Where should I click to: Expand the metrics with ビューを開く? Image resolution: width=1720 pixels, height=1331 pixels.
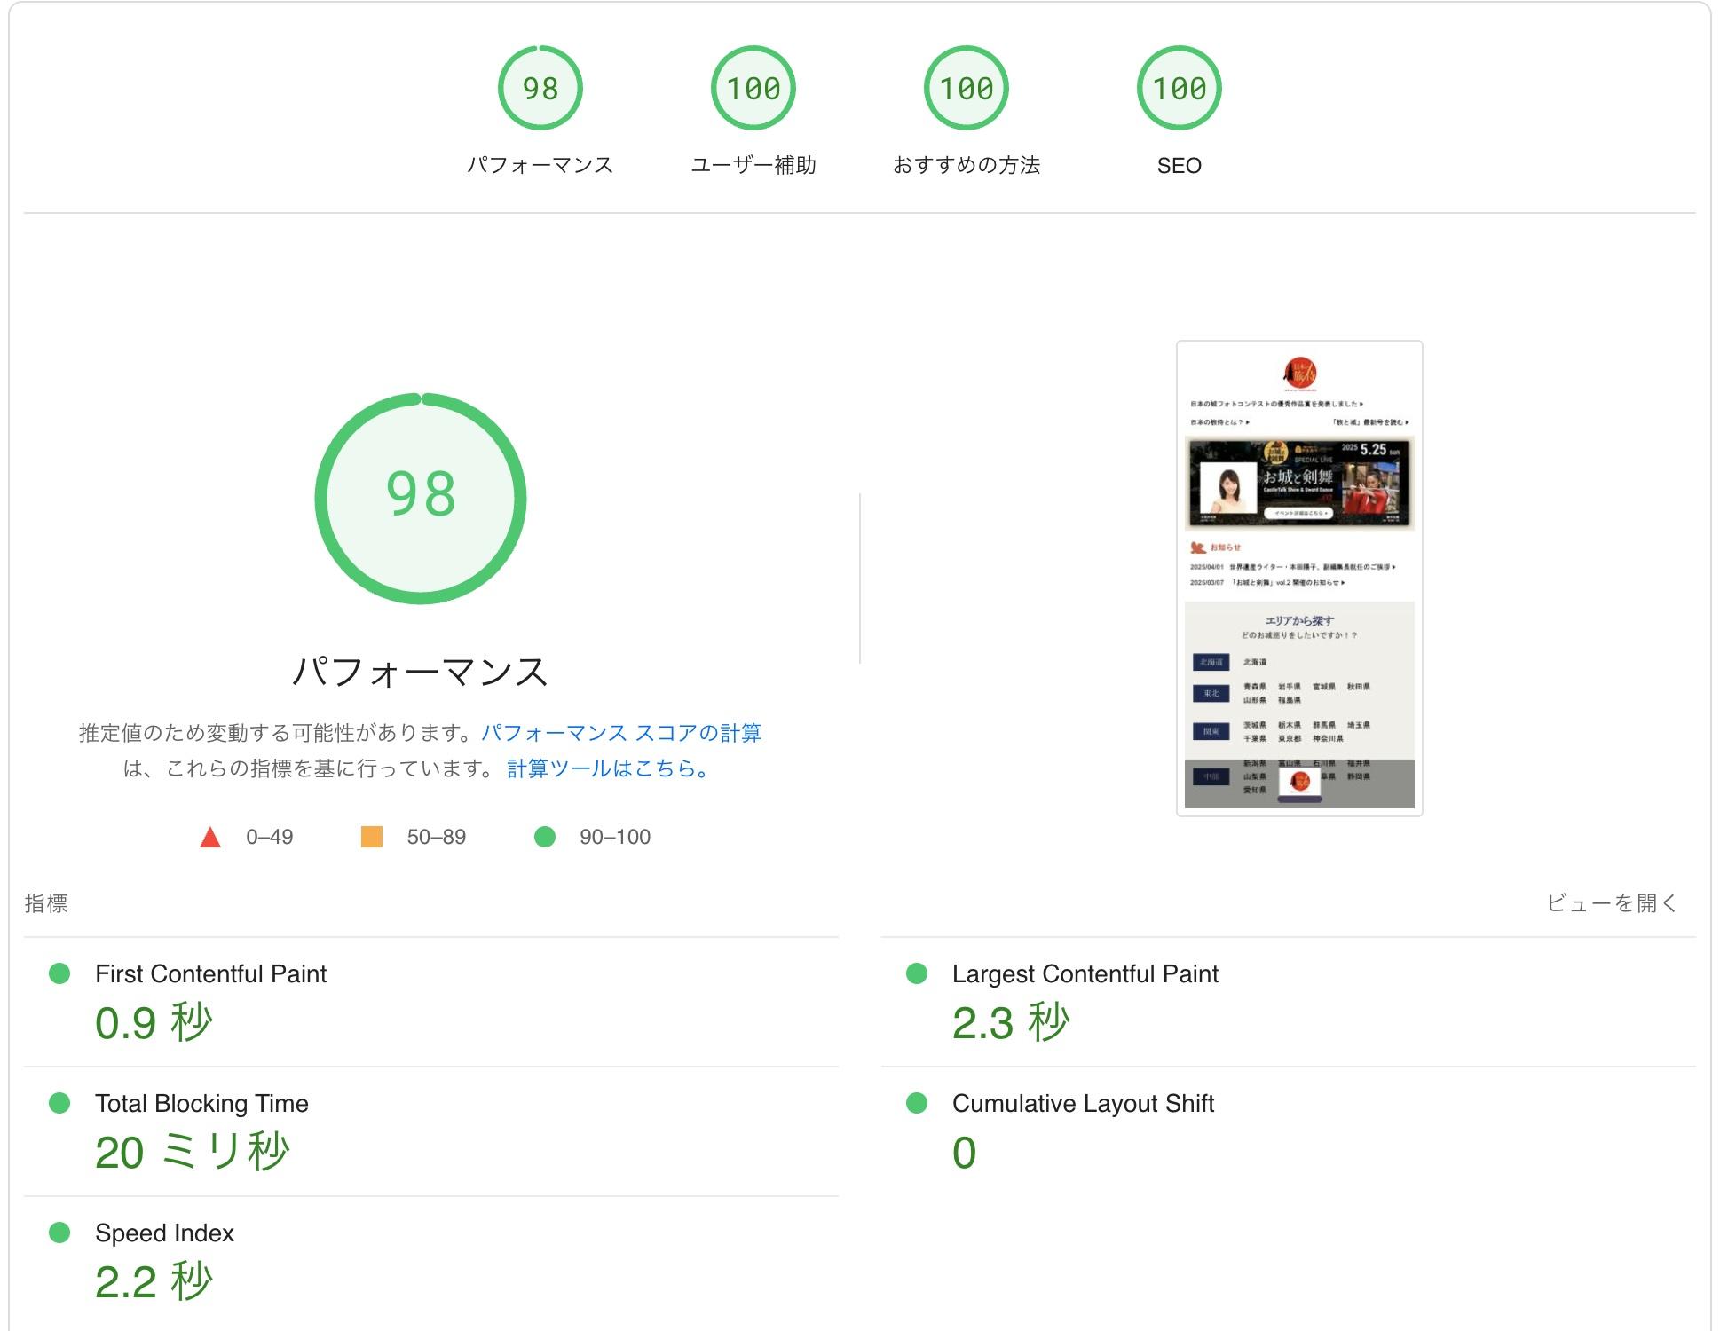(x=1612, y=903)
